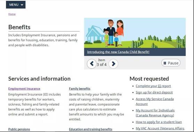The image size is (194, 132).
Task: Click the family illustration banner image
Action: coord(135,33)
